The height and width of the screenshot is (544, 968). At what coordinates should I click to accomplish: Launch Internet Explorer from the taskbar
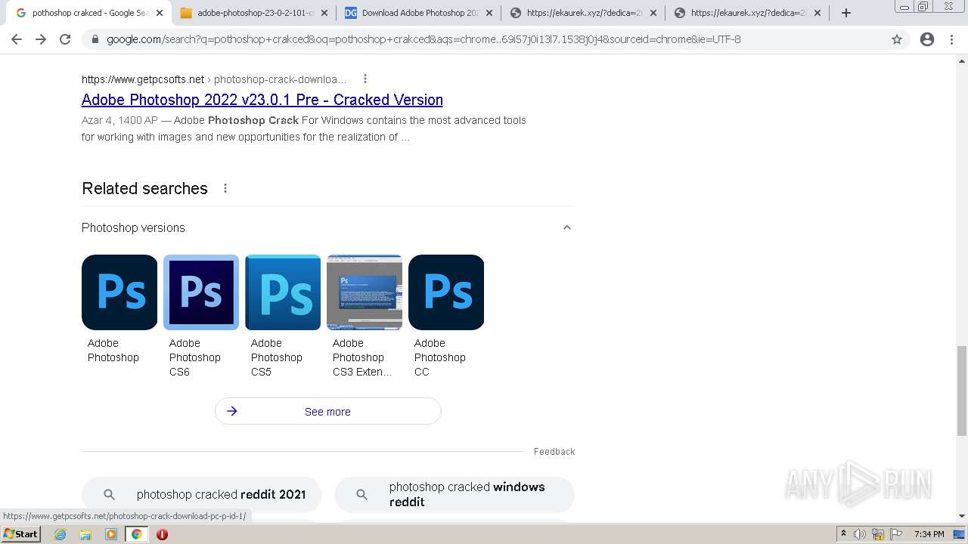point(60,534)
